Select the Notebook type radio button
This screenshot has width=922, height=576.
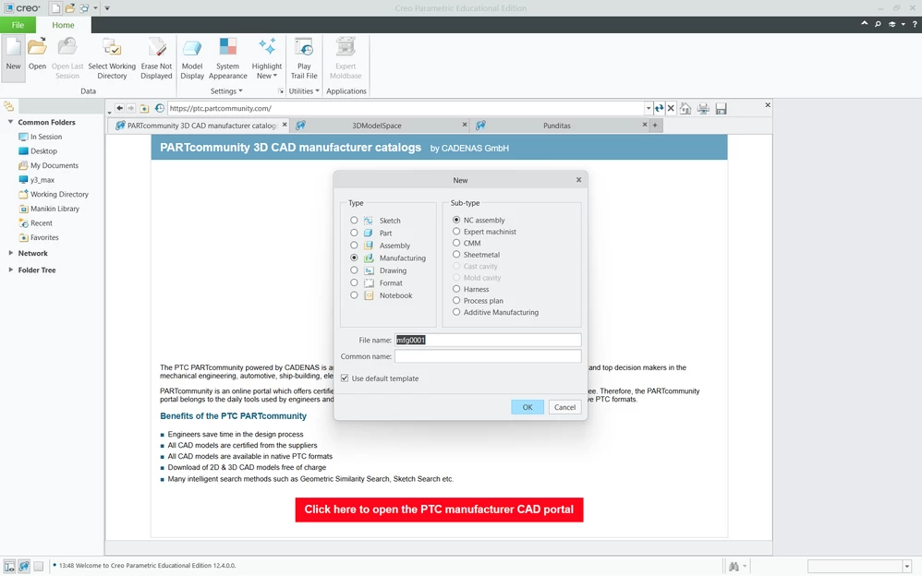point(354,295)
